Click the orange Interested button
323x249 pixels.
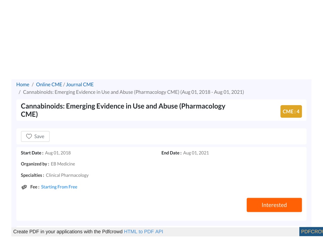tap(274, 205)
